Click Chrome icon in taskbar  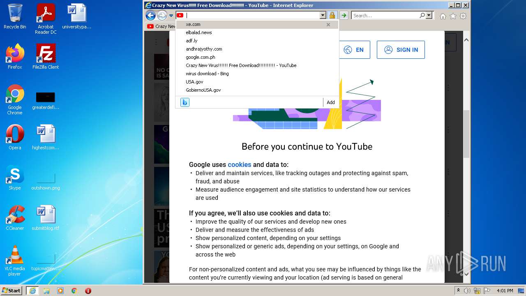tap(74, 291)
